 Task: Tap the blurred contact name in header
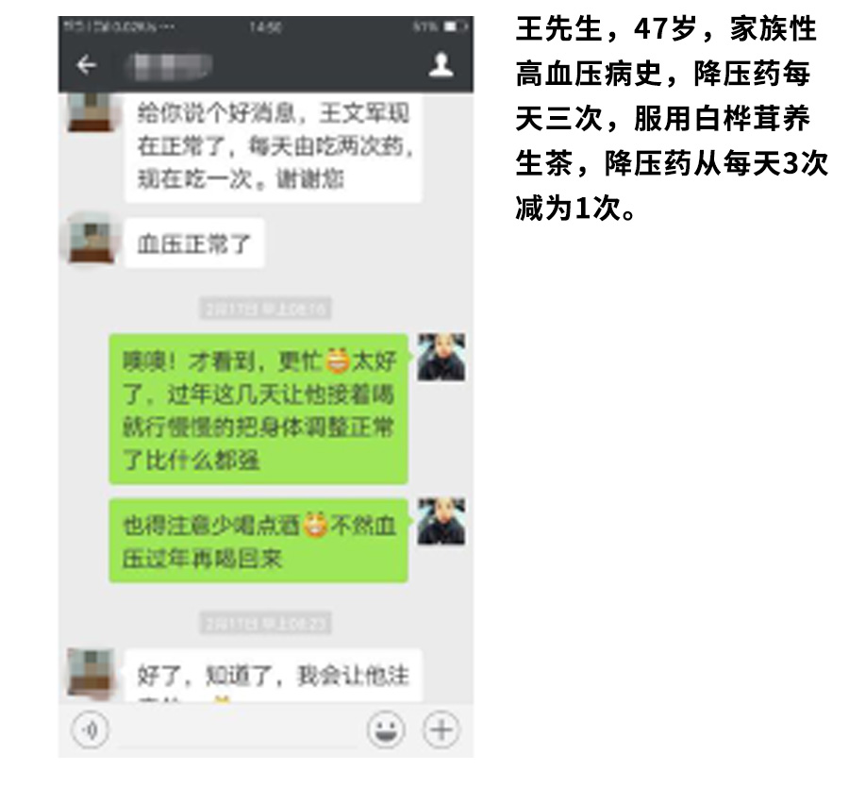169,66
